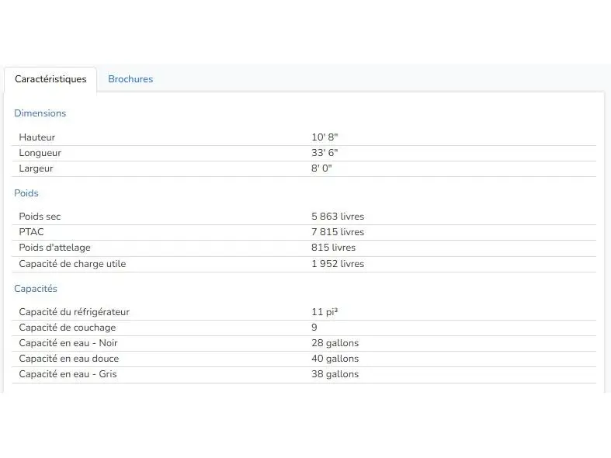This screenshot has height=458, width=611.
Task: Select the Capacité en eau douce label
Action: [x=69, y=359]
